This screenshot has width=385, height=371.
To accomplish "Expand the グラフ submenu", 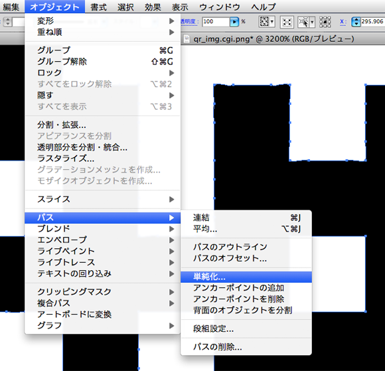I will point(103,326).
